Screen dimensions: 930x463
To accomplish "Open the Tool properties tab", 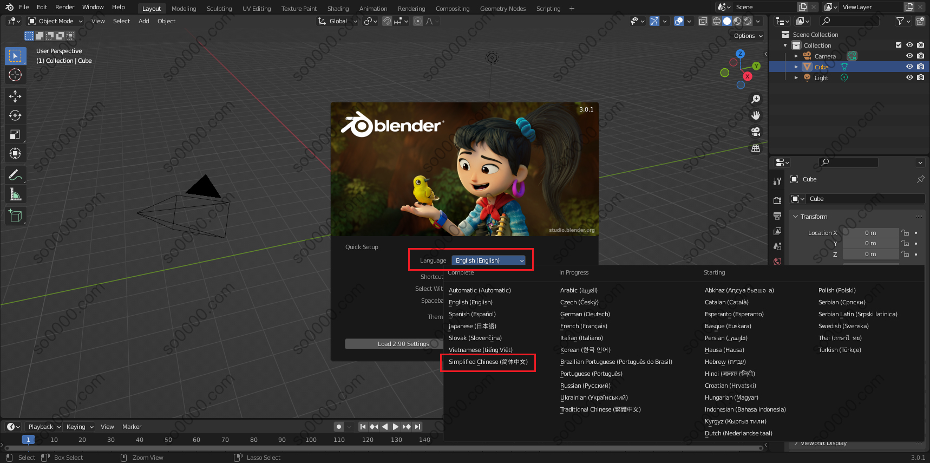I will 777,181.
